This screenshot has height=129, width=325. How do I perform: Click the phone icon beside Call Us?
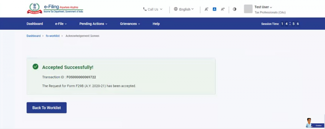pos(145,9)
